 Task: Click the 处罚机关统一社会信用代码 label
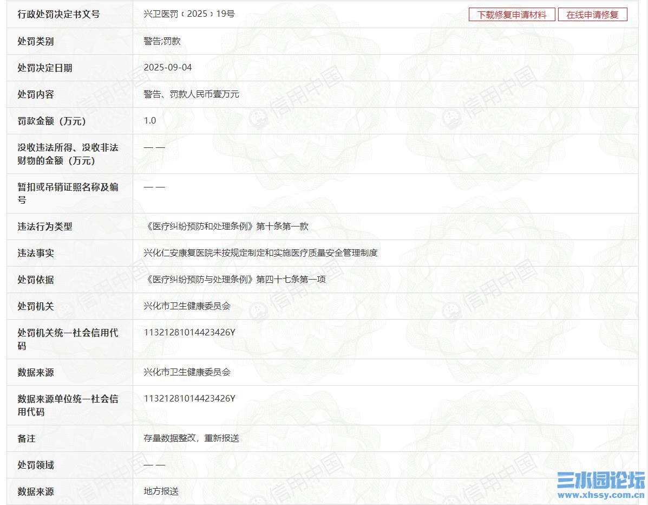tap(68, 339)
